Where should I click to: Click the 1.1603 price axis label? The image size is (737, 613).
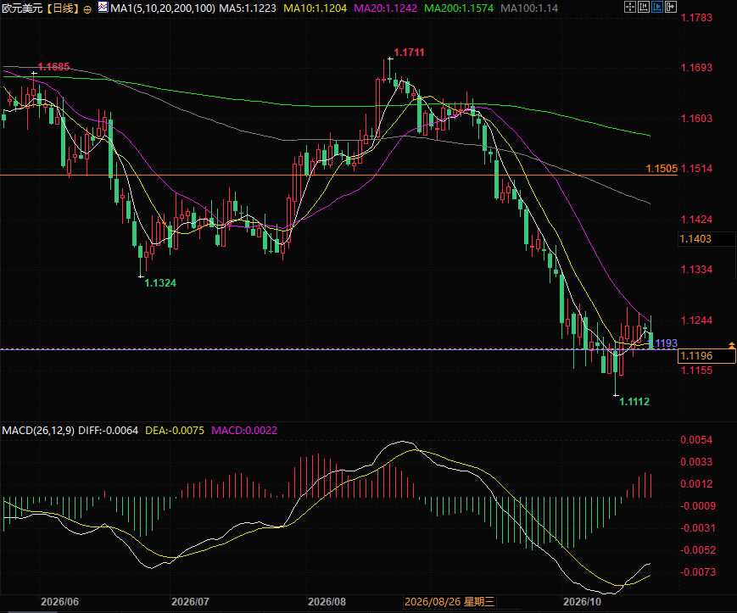point(696,119)
